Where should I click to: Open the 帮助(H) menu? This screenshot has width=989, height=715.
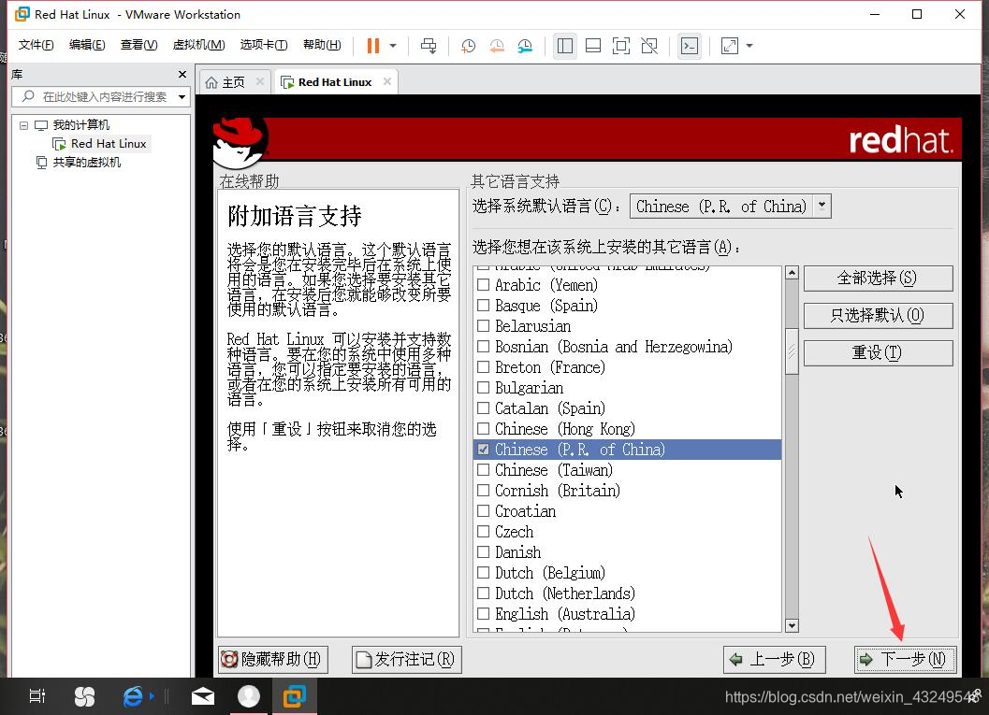point(322,45)
